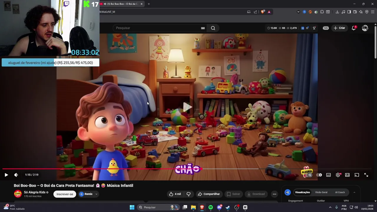Like the video (4 mil)
The image size is (377, 212).
[175, 194]
